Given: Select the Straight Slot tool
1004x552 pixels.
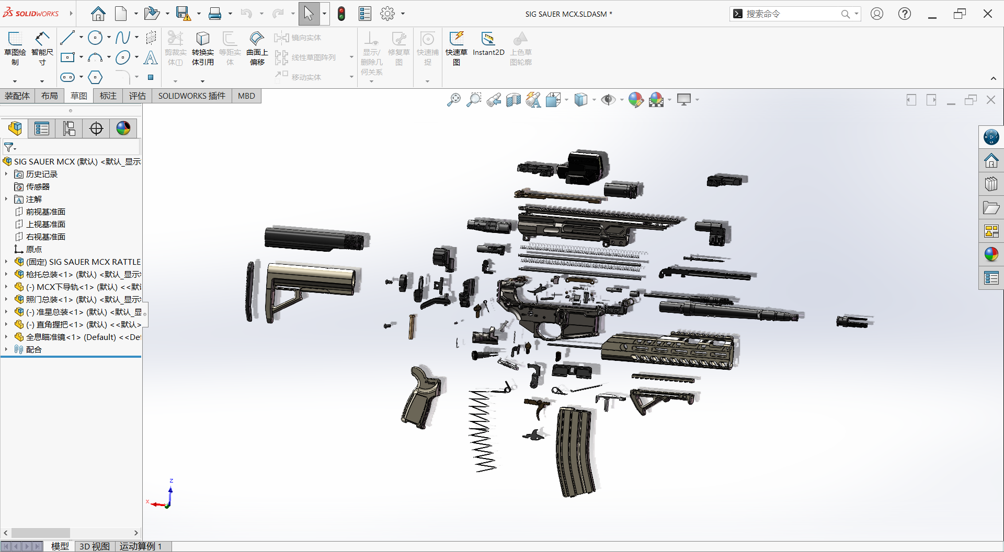Looking at the screenshot, I should point(67,77).
